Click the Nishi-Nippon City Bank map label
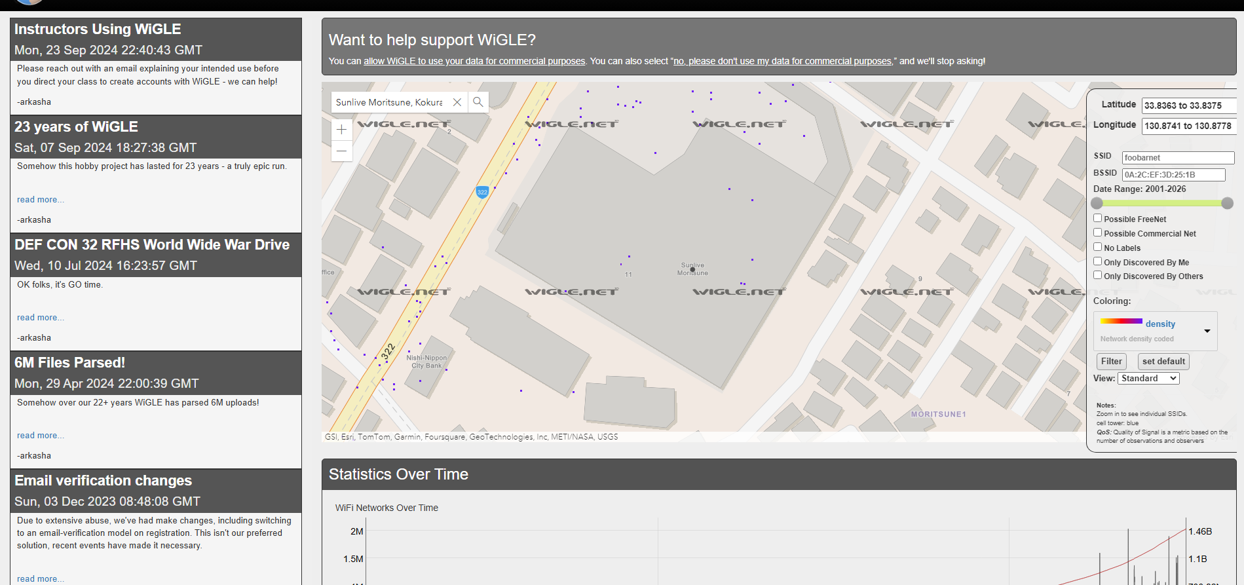Image resolution: width=1244 pixels, height=585 pixels. click(426, 362)
